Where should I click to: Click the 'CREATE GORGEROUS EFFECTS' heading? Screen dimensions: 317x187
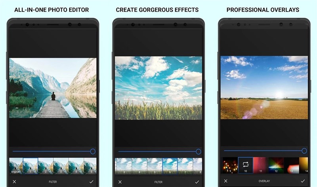point(157,10)
